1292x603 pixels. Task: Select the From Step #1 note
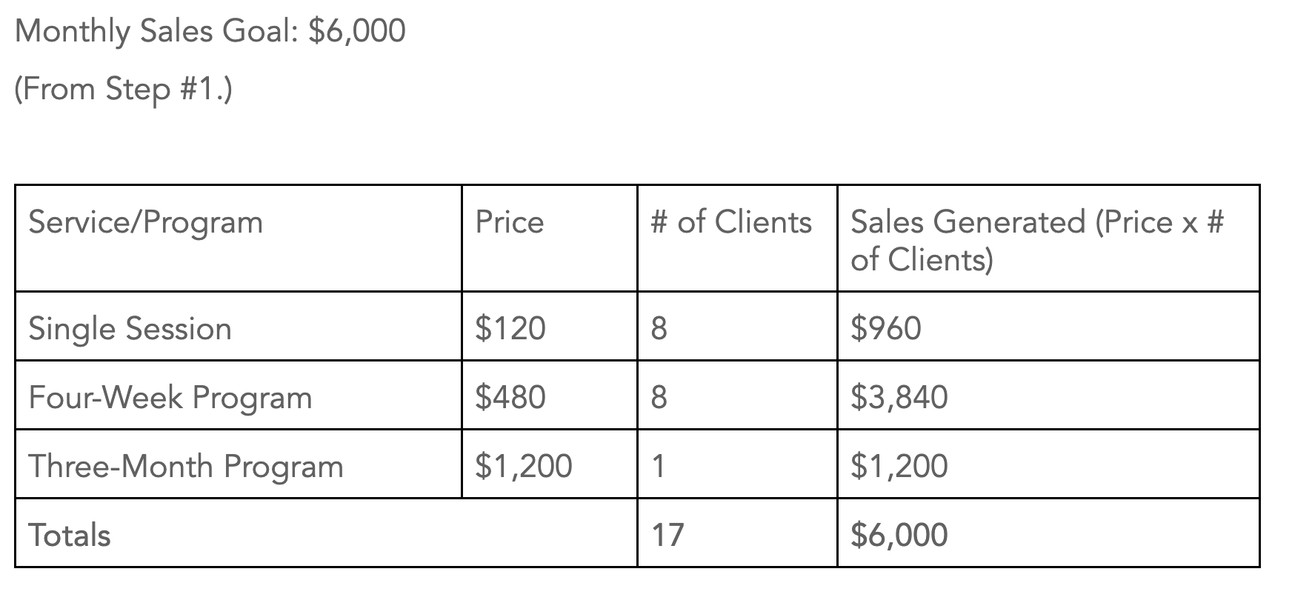123,89
